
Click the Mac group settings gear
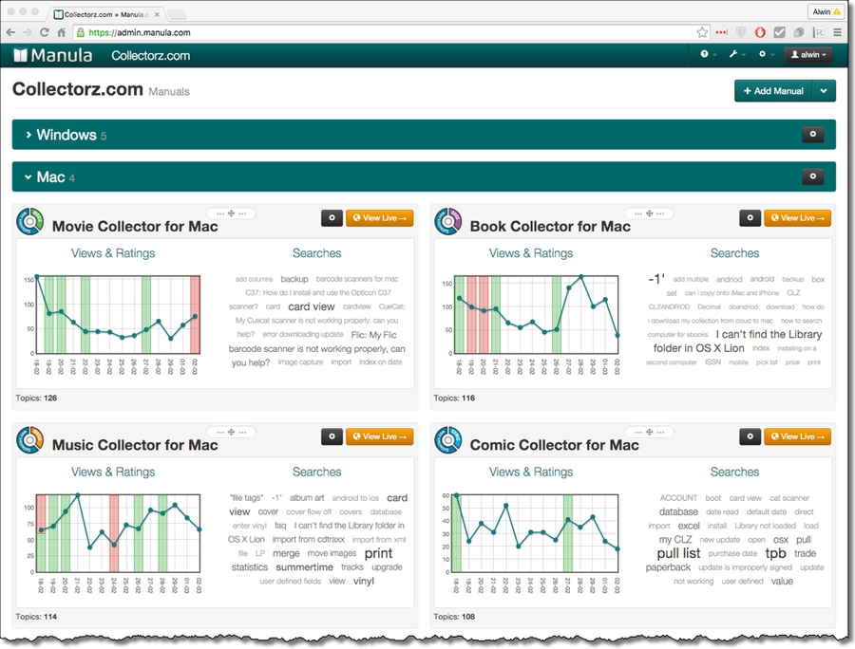[812, 176]
